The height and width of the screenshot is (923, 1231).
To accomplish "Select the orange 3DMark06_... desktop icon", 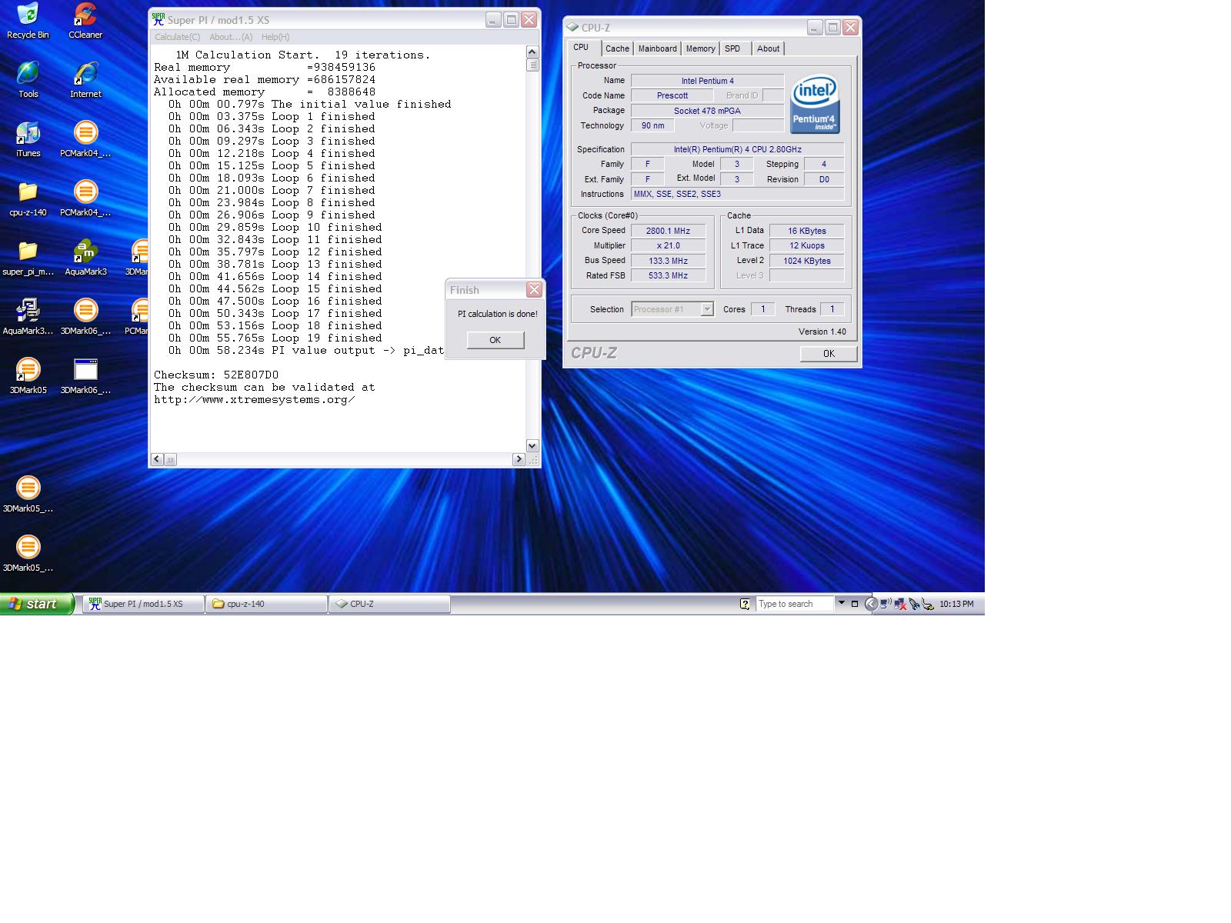I will pos(85,316).
